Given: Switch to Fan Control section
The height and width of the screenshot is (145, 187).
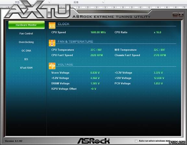Looking at the screenshot, I should click(26, 34).
